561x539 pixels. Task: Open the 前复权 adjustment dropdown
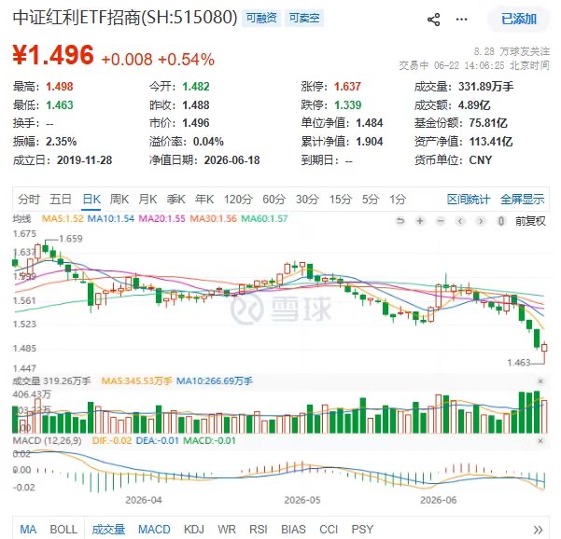point(530,221)
